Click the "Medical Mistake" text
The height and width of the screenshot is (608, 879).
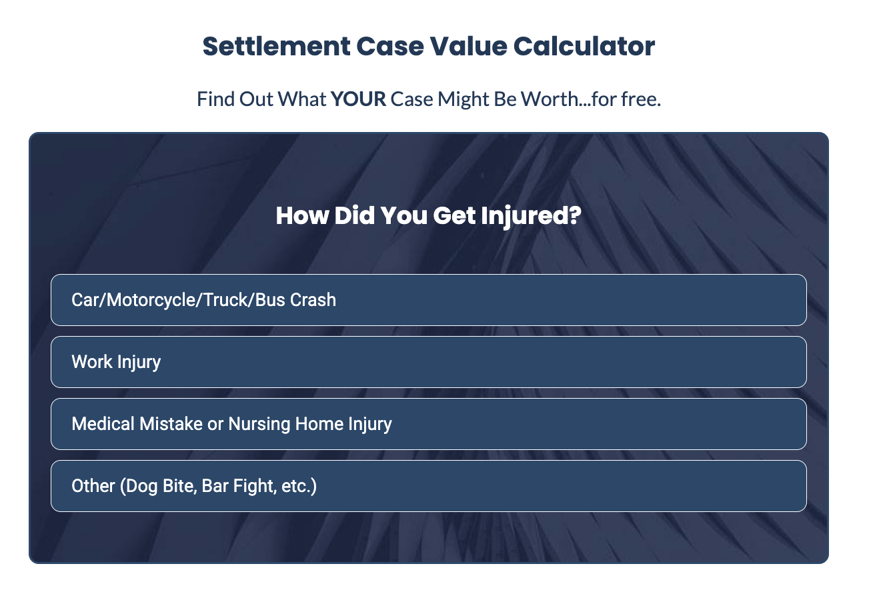click(137, 424)
